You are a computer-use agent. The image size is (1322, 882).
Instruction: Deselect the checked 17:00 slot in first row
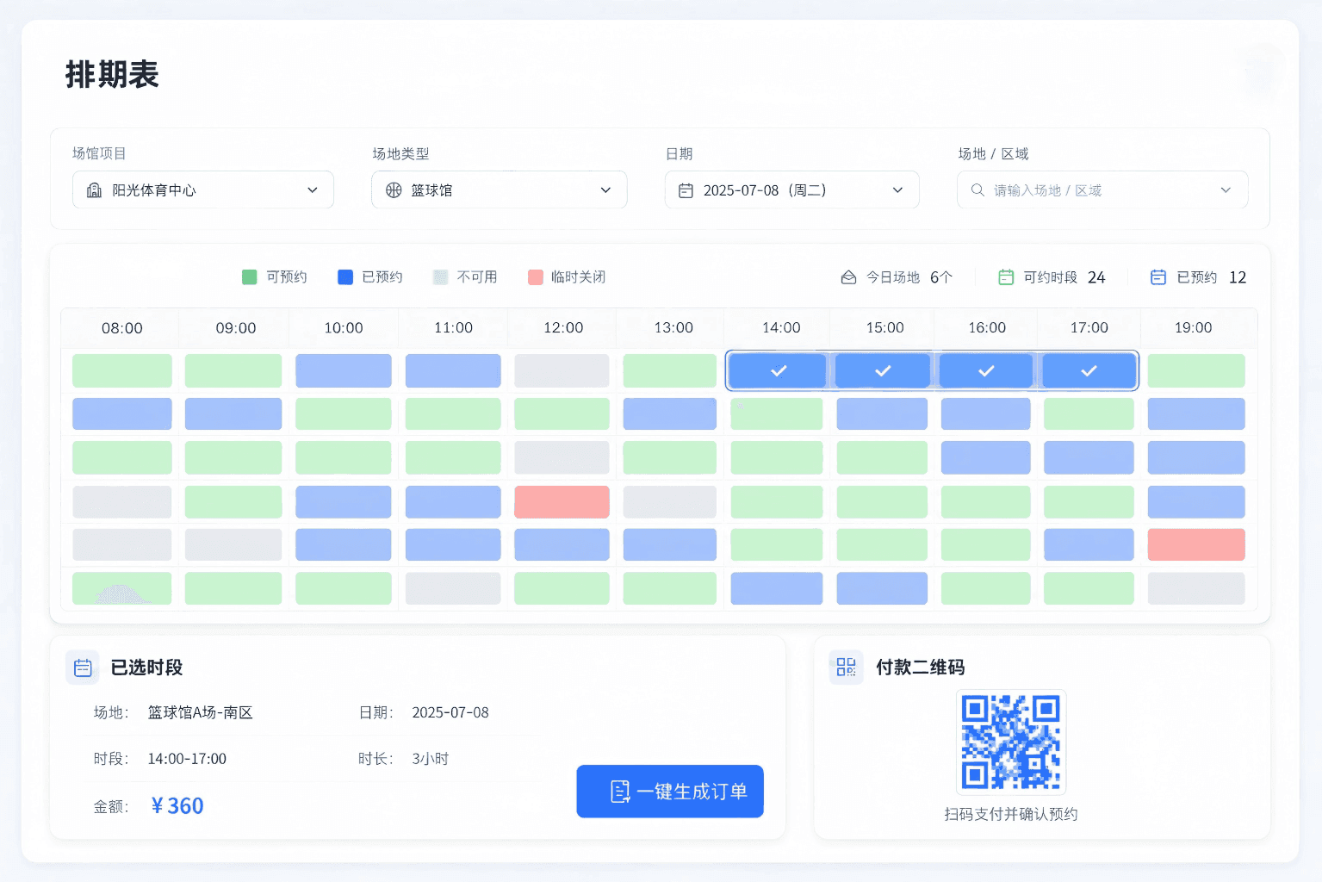(1089, 370)
